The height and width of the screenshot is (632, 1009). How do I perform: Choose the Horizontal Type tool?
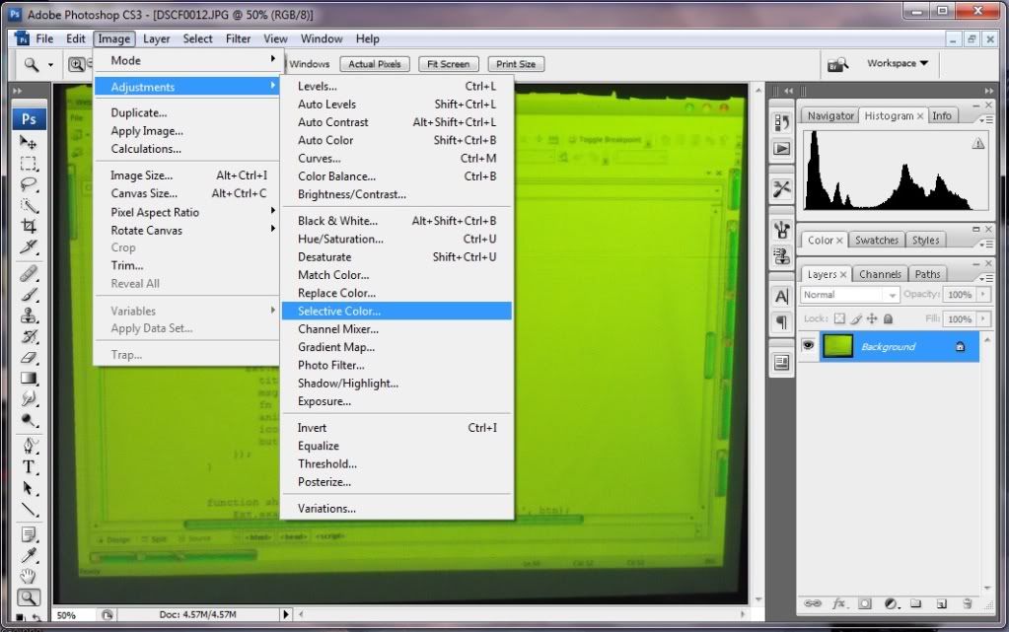(x=29, y=466)
